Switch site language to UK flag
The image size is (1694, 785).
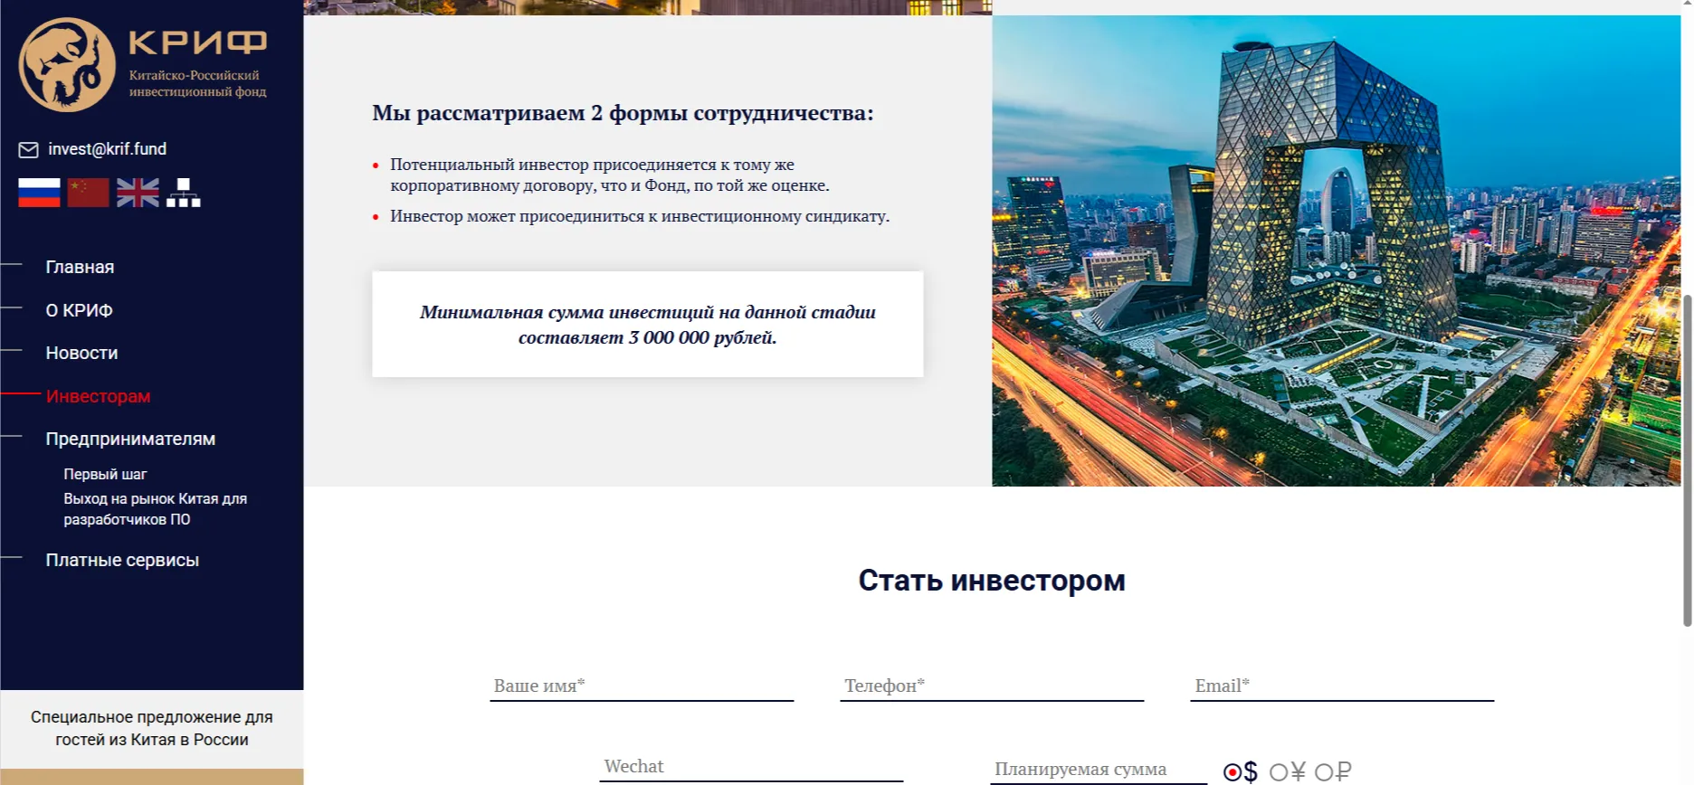point(138,193)
